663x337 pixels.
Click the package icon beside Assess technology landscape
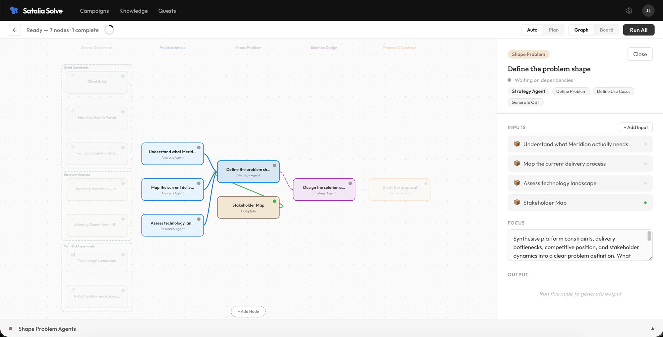517,183
